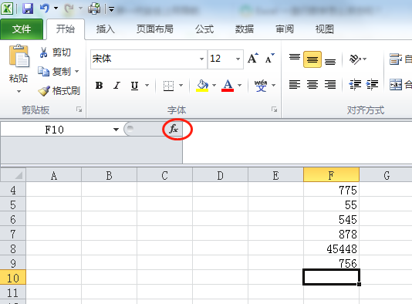Activate the 格式刷 format painter

click(x=59, y=90)
